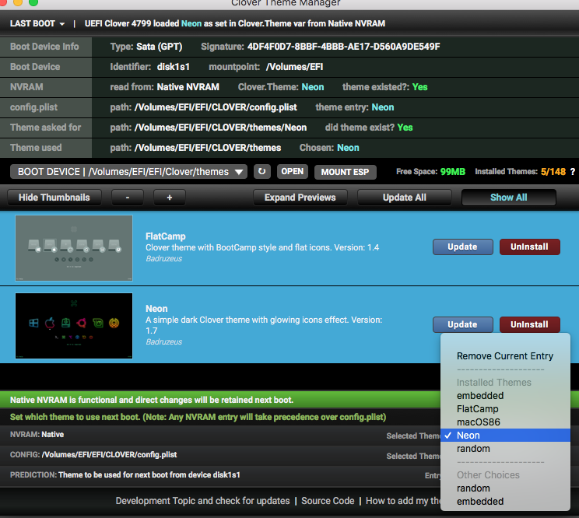Click the refresh icon button
Screen dimensions: 579x518
[x=261, y=172]
